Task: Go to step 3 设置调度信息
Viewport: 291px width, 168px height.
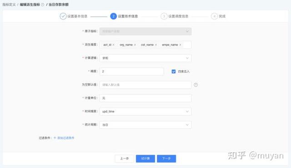Action: click(175, 16)
